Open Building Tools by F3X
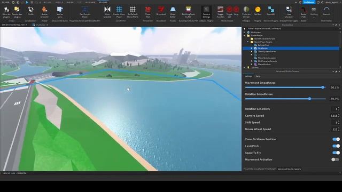The image size is (342, 192). coord(189,12)
